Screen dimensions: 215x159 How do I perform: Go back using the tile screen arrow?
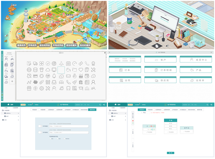tap(110, 52)
